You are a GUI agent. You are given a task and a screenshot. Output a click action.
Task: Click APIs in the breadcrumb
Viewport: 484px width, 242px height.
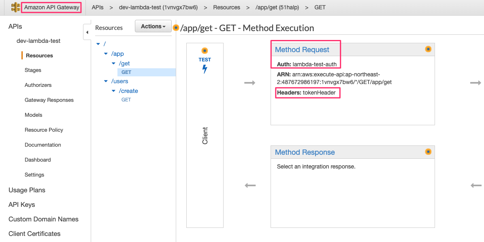point(98,7)
